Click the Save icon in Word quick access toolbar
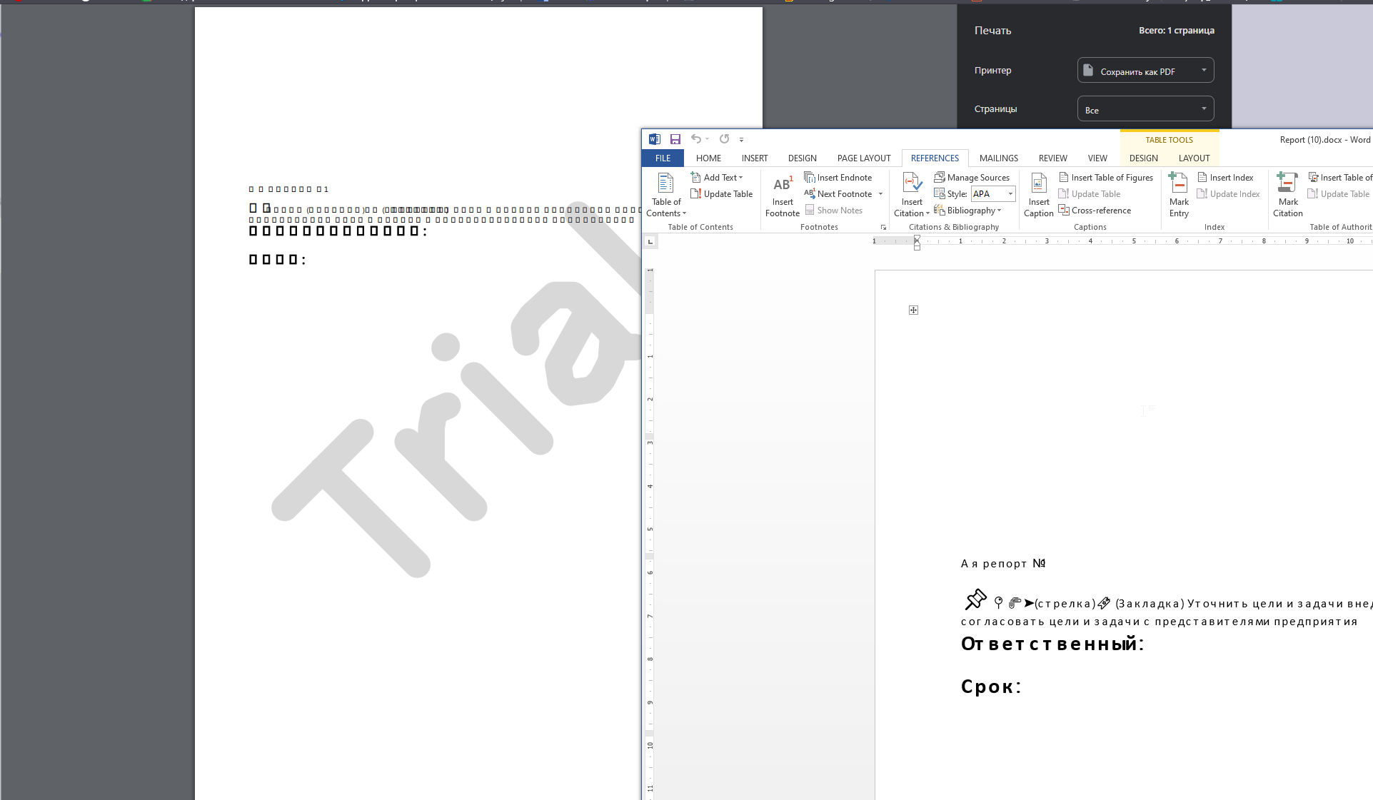This screenshot has width=1373, height=800. pos(675,139)
